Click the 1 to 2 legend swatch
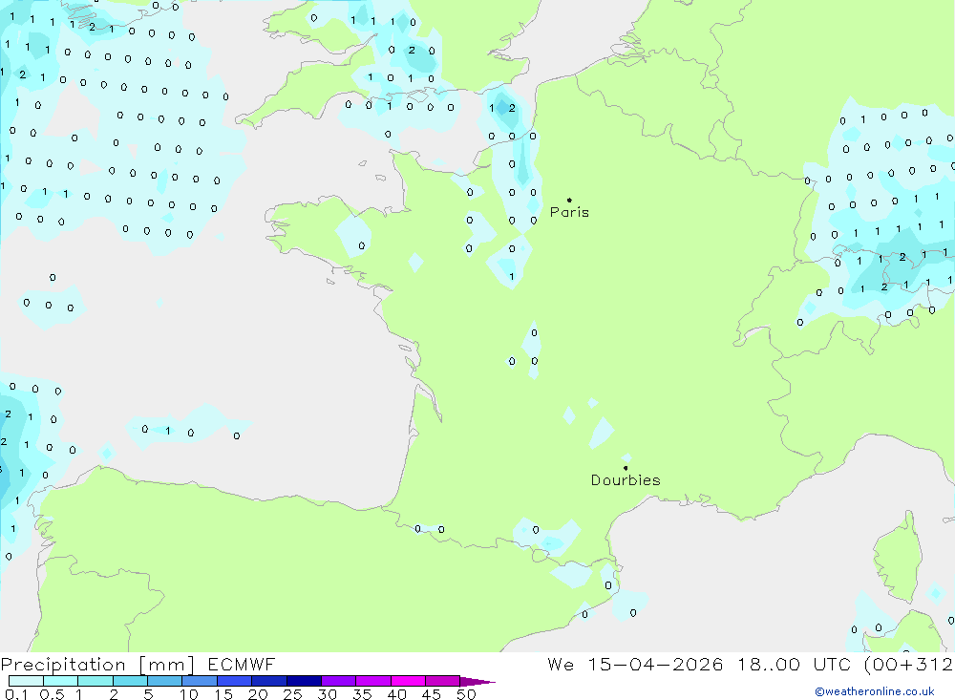The image size is (955, 700). (95, 681)
